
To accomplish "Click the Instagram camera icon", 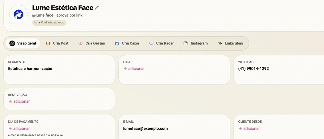I will click(x=186, y=43).
